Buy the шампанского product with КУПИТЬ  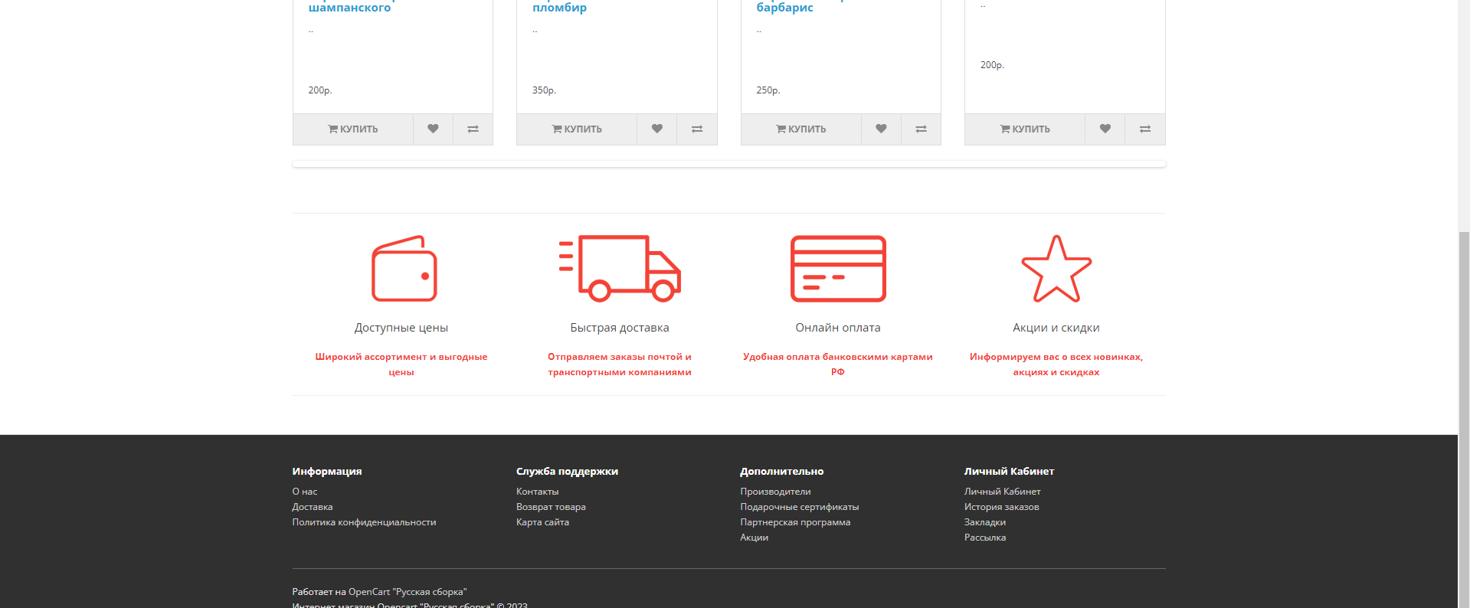[x=353, y=129]
